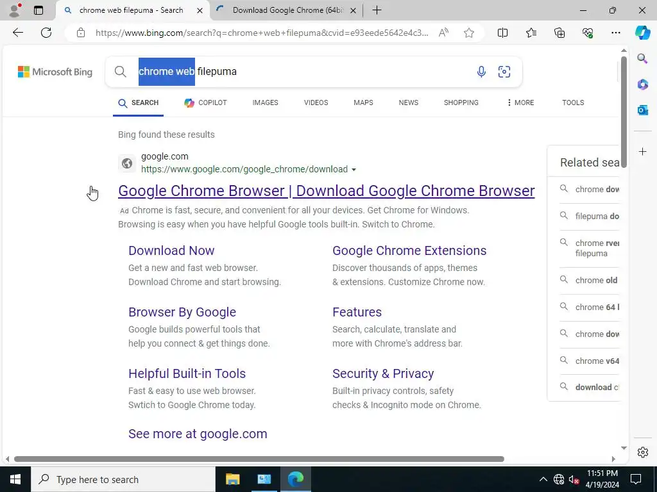Open the Features link
657x492 pixels.
tap(357, 312)
